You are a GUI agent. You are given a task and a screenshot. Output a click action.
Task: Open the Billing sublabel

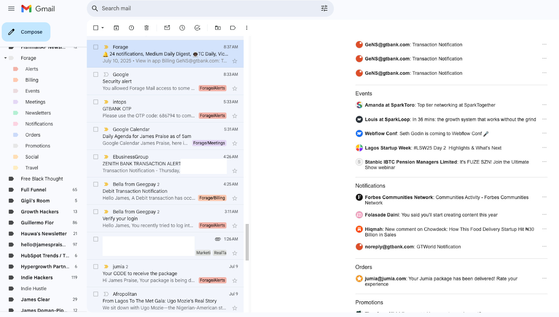coord(31,80)
